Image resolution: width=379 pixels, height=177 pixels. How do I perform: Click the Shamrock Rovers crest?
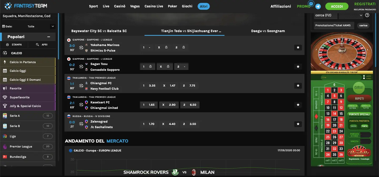pos(175,172)
